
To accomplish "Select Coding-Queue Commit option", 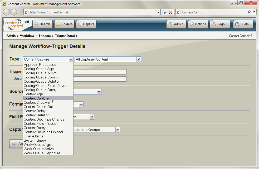I will pyautogui.click(x=48, y=77).
